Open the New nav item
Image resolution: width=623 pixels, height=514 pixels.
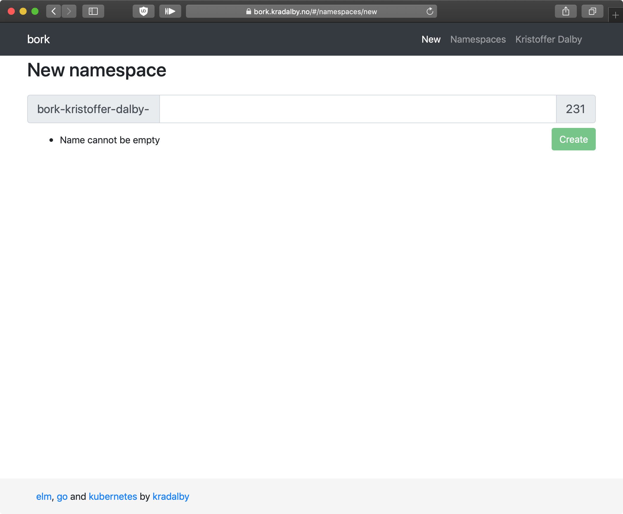(x=431, y=39)
